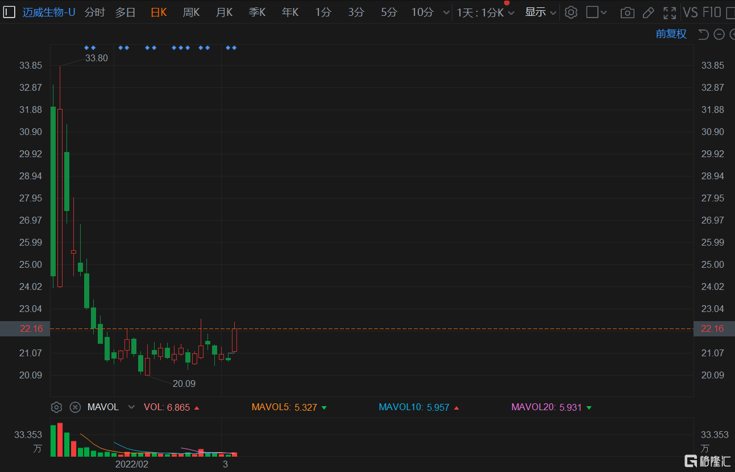Select the 月K monthly candlestick tab
Image resolution: width=735 pixels, height=472 pixels.
click(x=224, y=12)
